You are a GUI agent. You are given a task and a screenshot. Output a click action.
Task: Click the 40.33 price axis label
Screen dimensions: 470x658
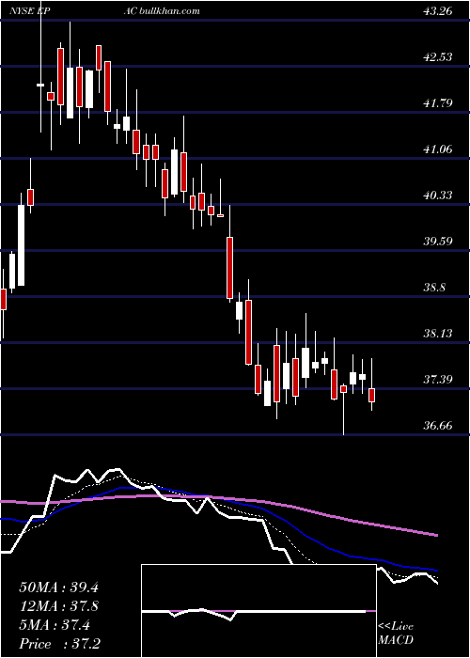click(439, 196)
